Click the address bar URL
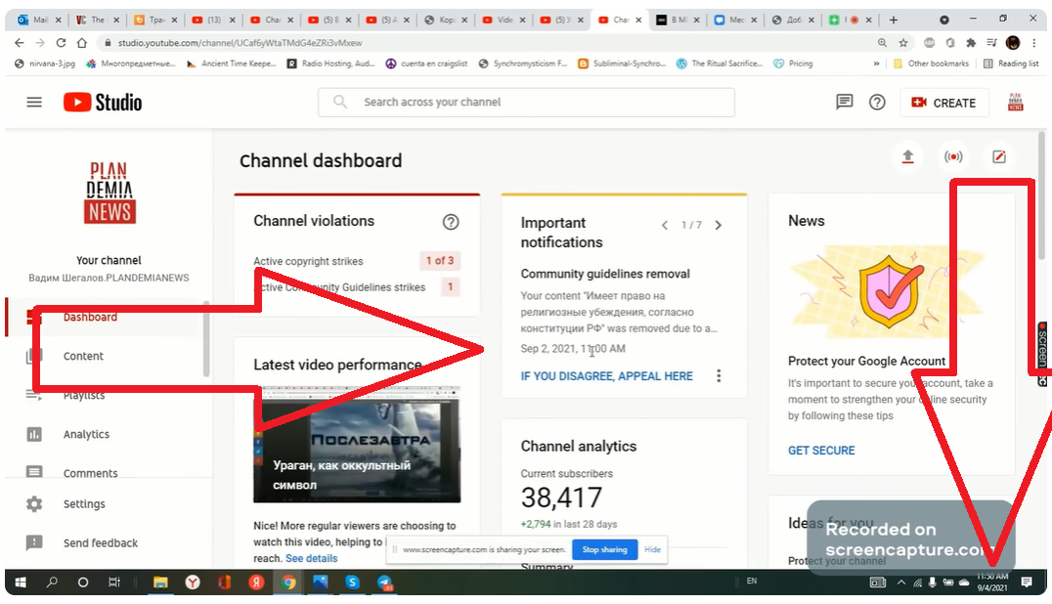The width and height of the screenshot is (1052, 604). [240, 43]
